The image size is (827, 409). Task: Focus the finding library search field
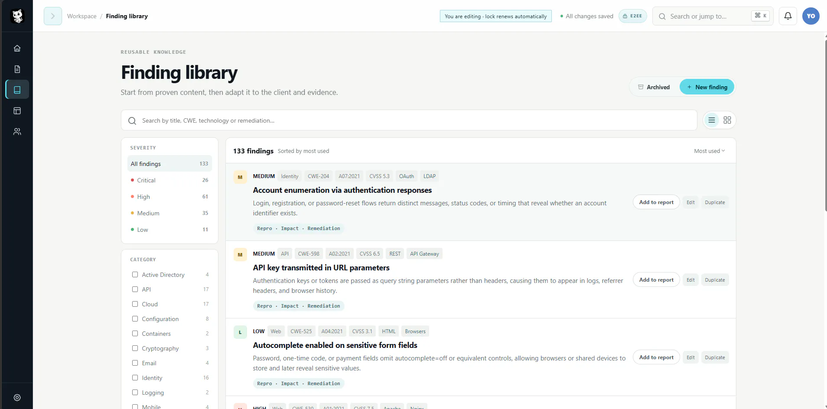click(409, 120)
